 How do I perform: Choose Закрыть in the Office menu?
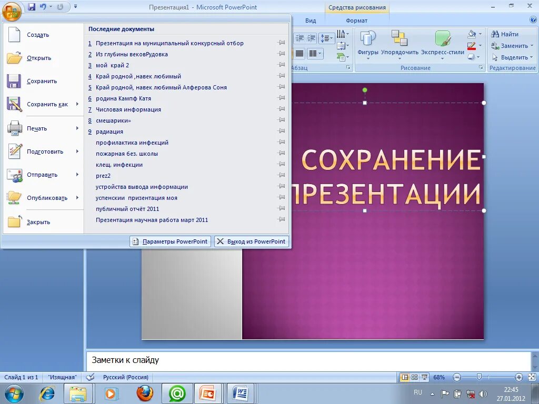point(43,222)
